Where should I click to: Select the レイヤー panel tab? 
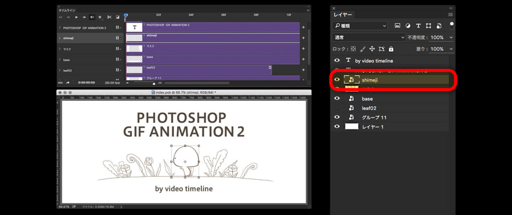click(x=343, y=14)
